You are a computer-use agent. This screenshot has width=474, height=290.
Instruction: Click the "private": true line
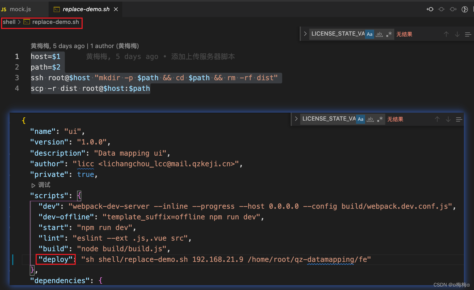pos(64,174)
